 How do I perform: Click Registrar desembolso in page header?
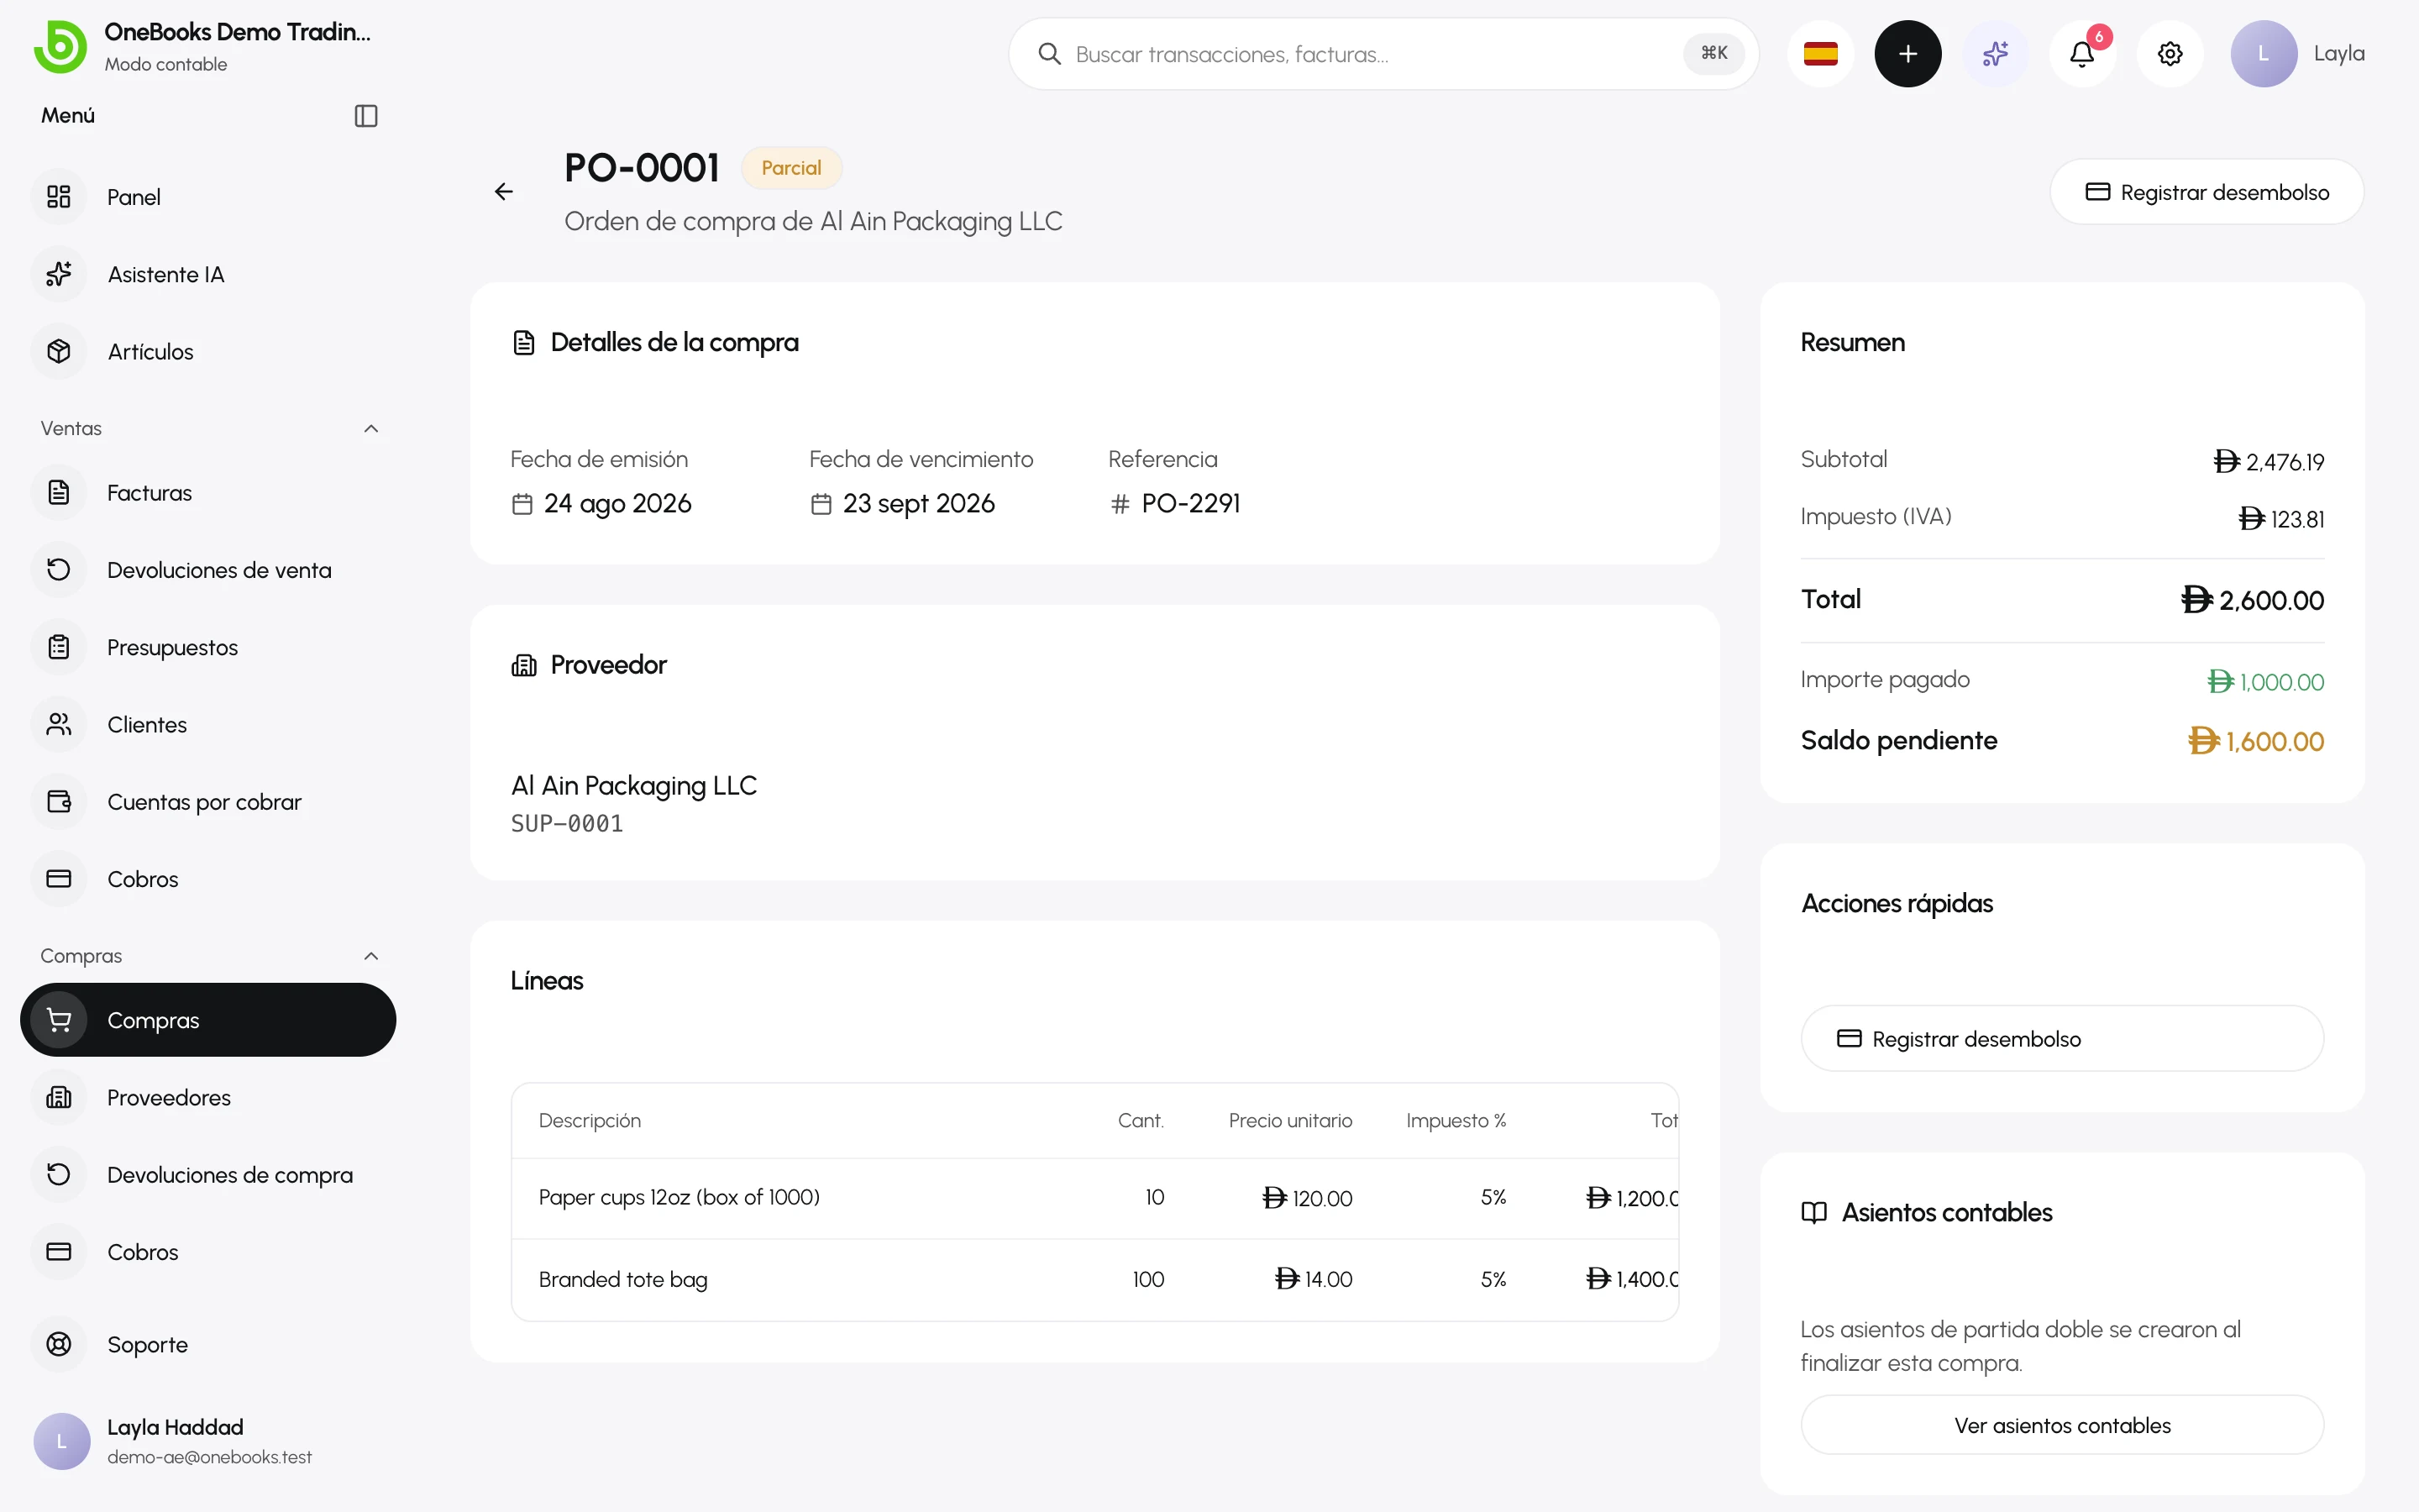[x=2206, y=192]
